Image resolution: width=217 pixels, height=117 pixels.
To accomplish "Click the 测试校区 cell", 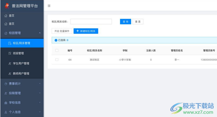I will (x=95, y=60).
